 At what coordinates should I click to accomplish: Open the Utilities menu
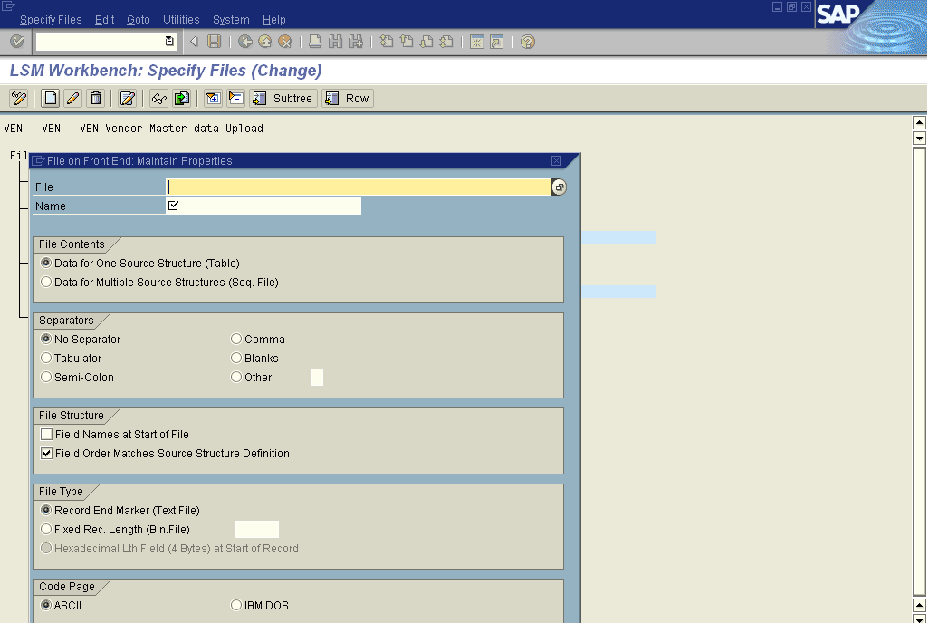[x=181, y=19]
